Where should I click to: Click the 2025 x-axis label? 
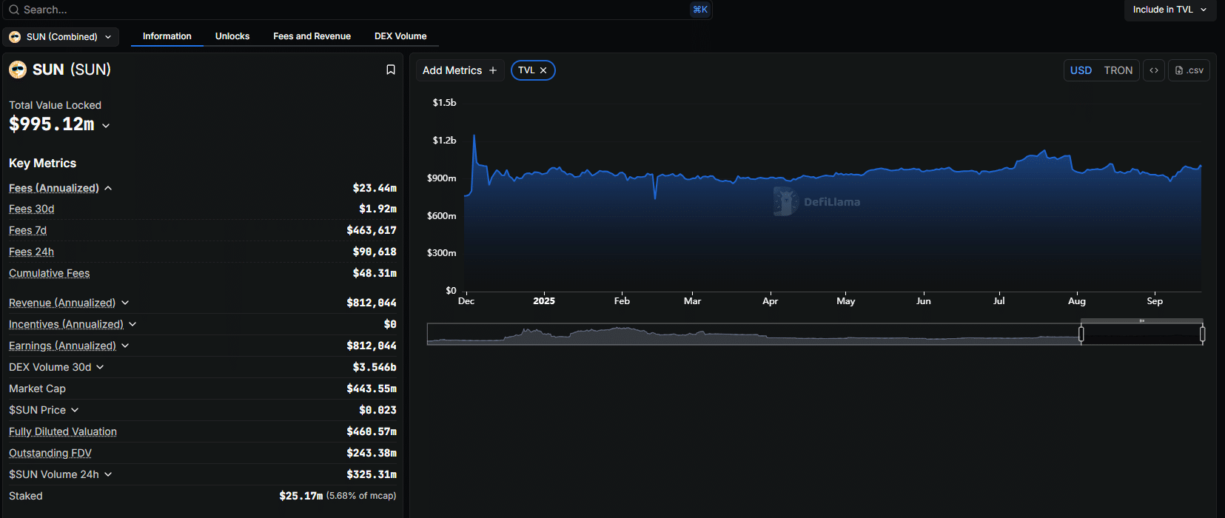(x=544, y=301)
